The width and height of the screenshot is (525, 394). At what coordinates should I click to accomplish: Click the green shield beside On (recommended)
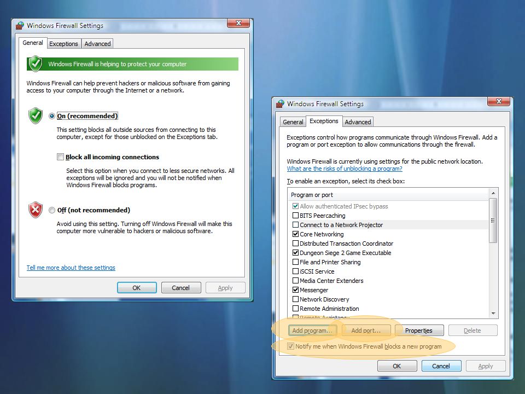pos(36,115)
